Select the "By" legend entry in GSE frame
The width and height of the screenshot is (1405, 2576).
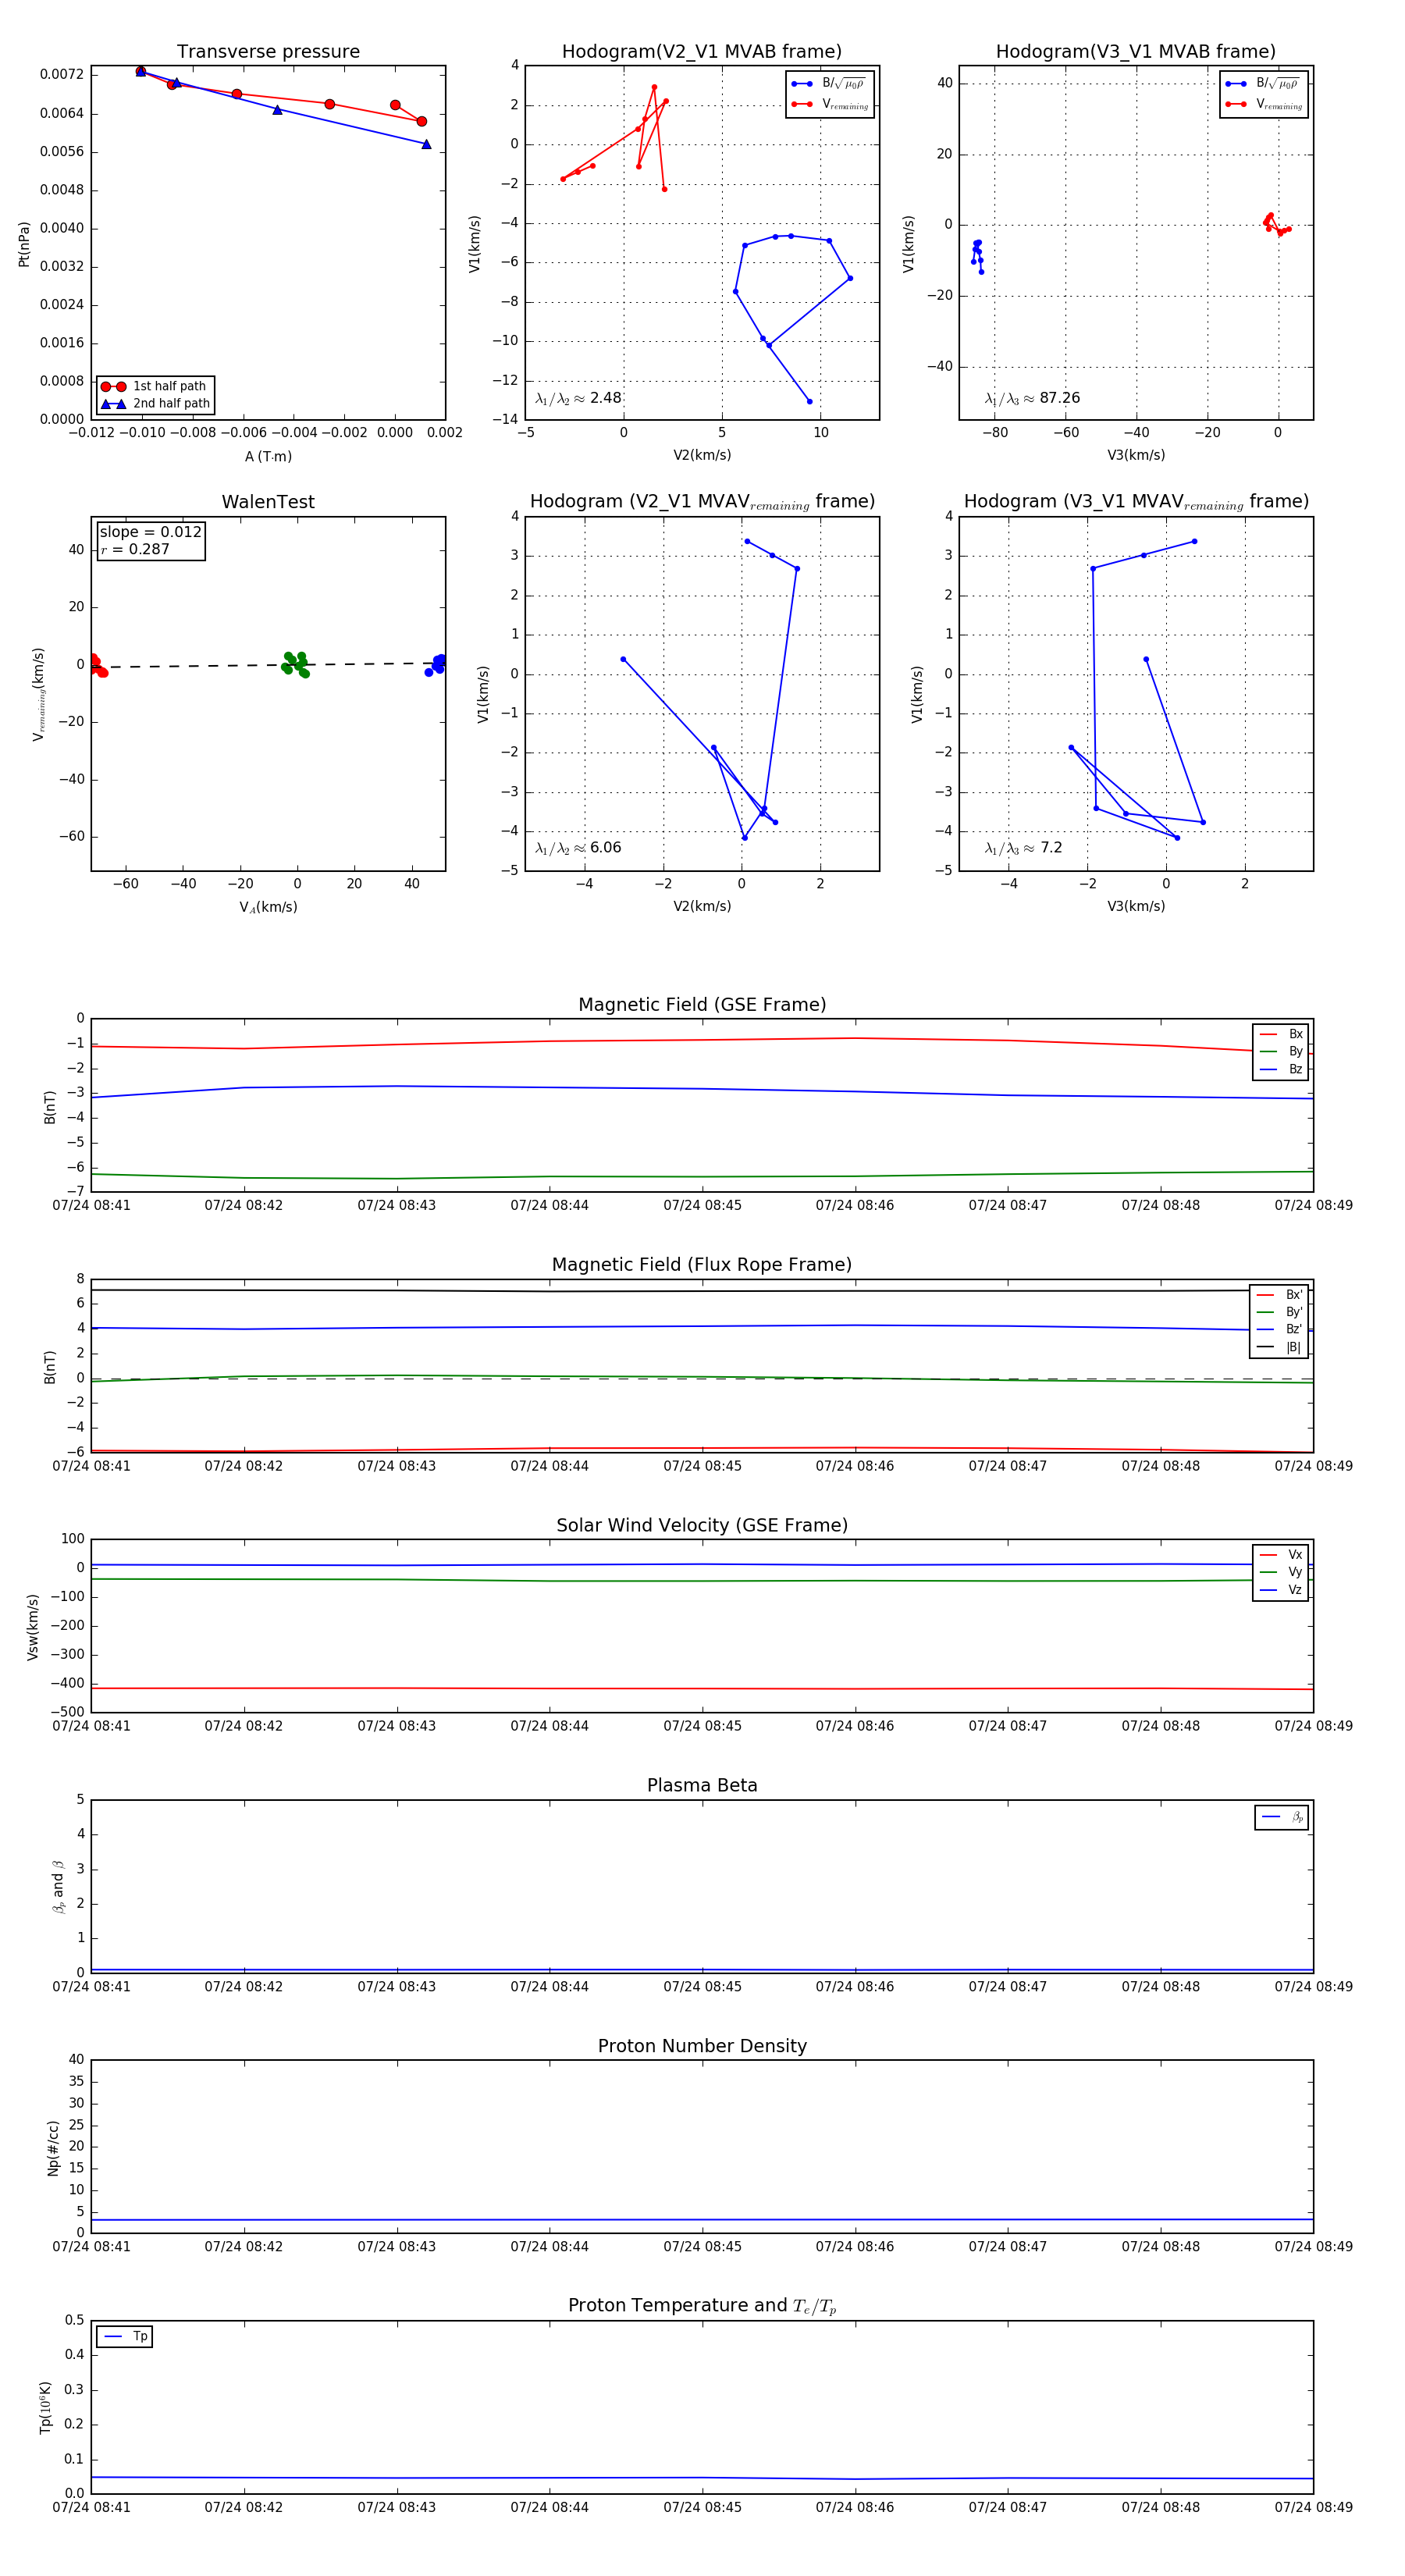tap(1281, 1051)
